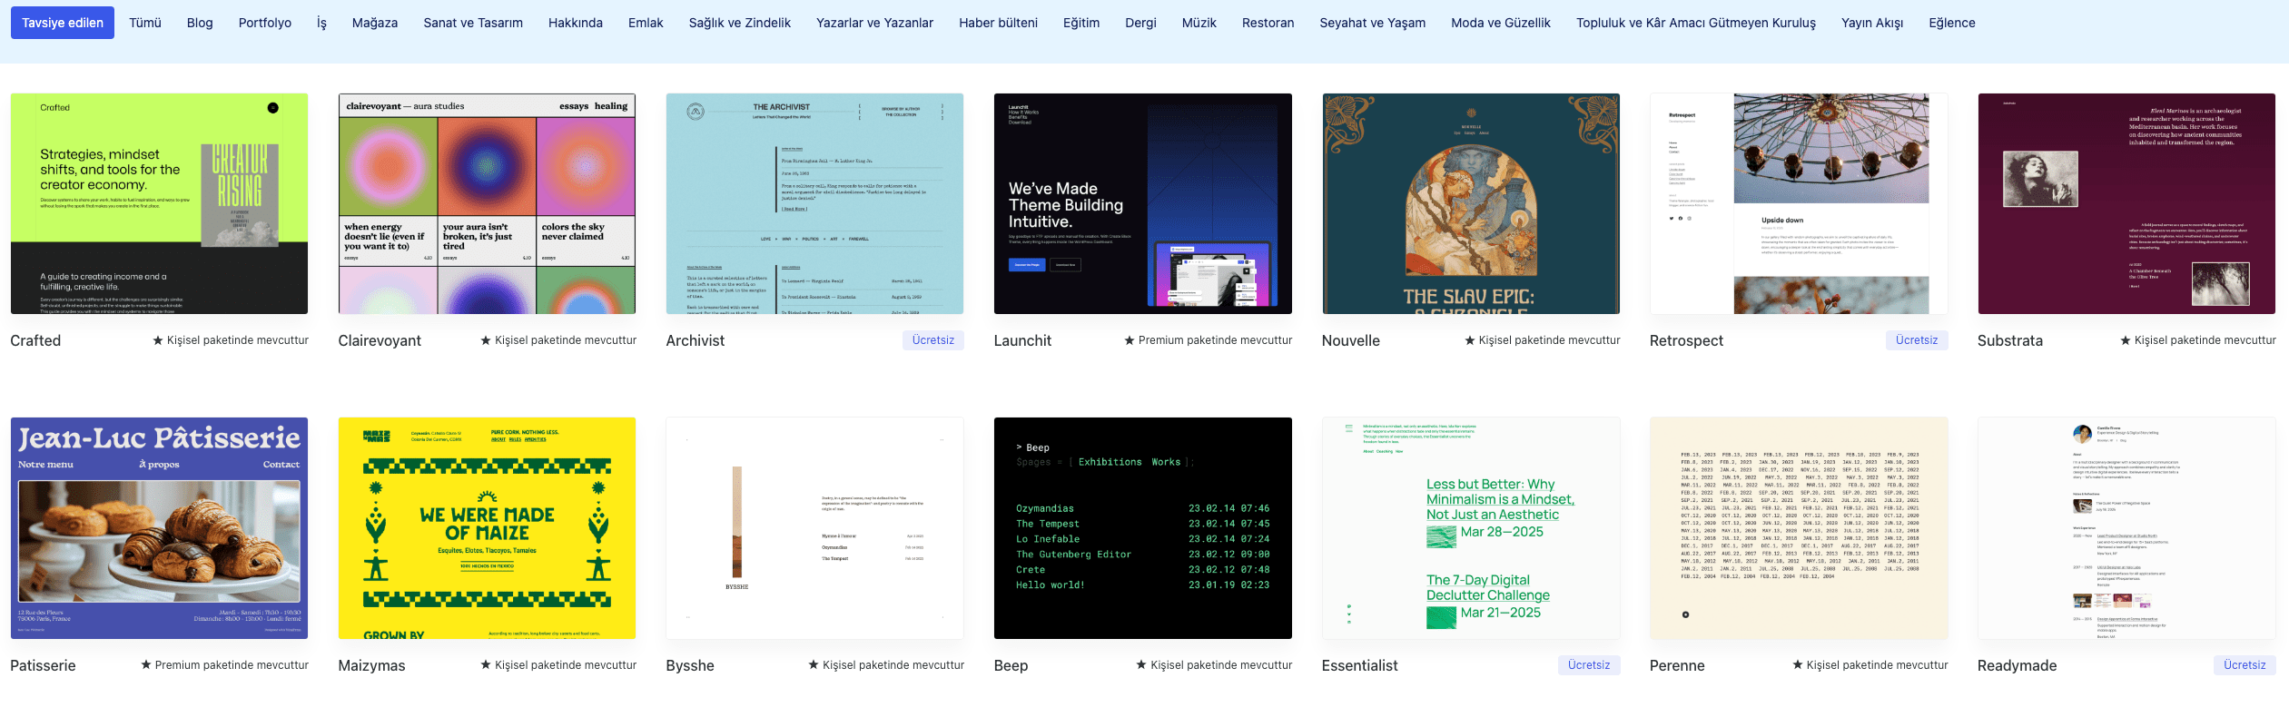This screenshot has width=2289, height=727.
Task: Open the Crafted theme thumbnail
Action: click(159, 203)
